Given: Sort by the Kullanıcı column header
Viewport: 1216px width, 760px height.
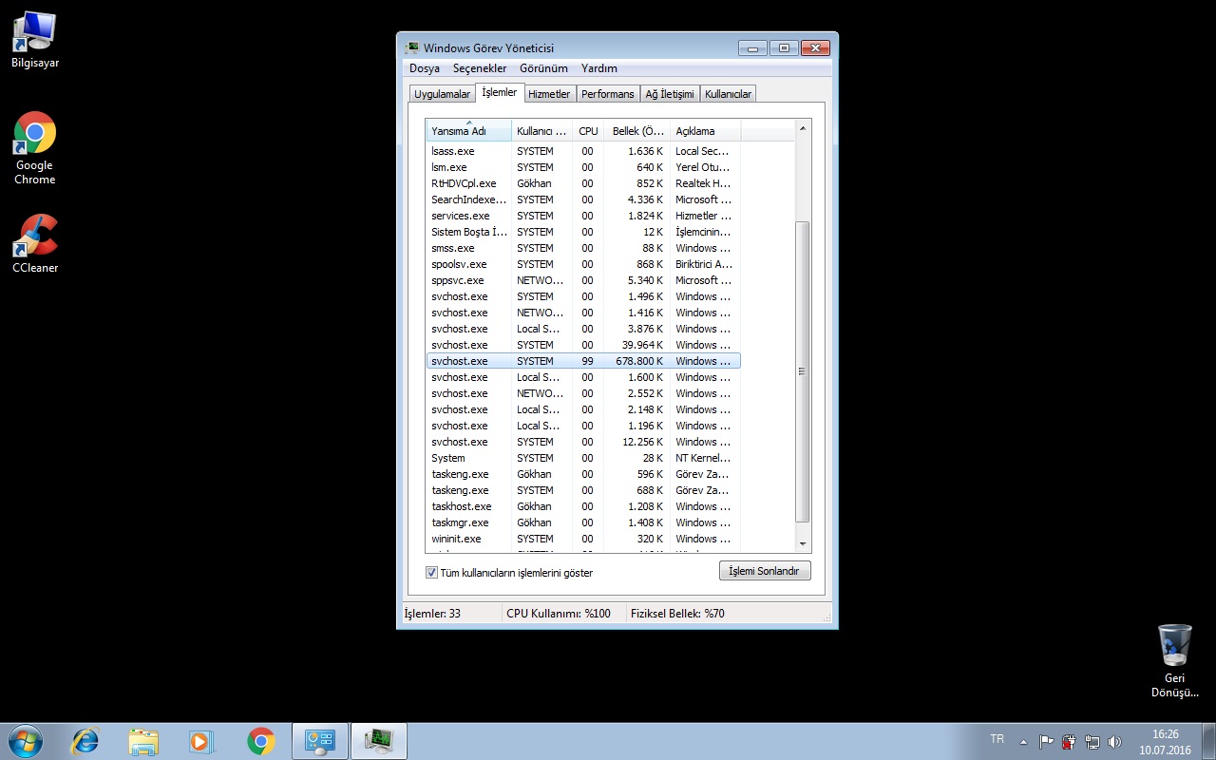Looking at the screenshot, I should [x=542, y=131].
